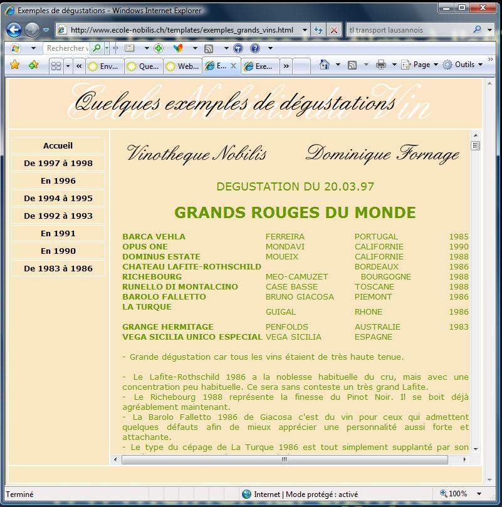Switch to the 'Exe...' tab
Image resolution: width=502 pixels, height=507 pixels.
(260, 66)
